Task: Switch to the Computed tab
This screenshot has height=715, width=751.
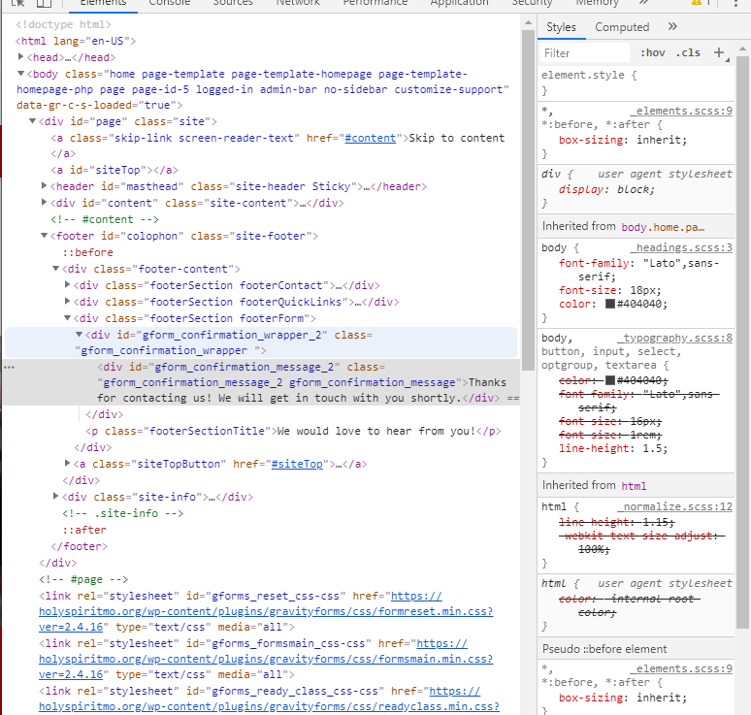Action: coord(622,27)
